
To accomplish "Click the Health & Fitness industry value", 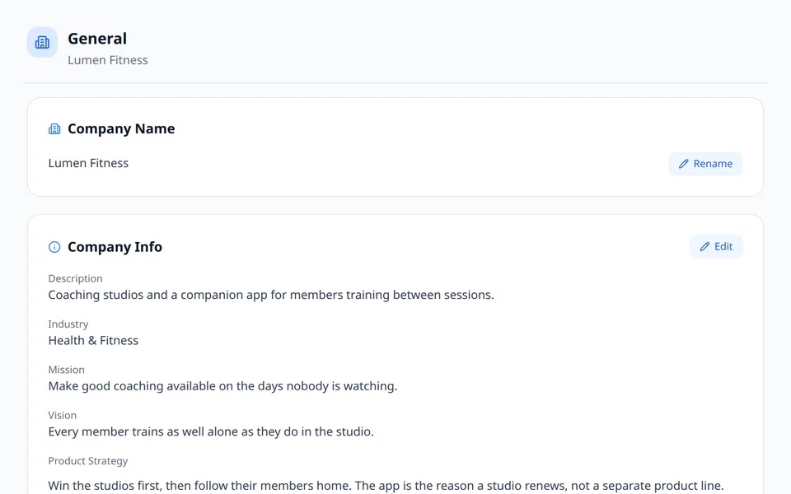I will pyautogui.click(x=93, y=341).
